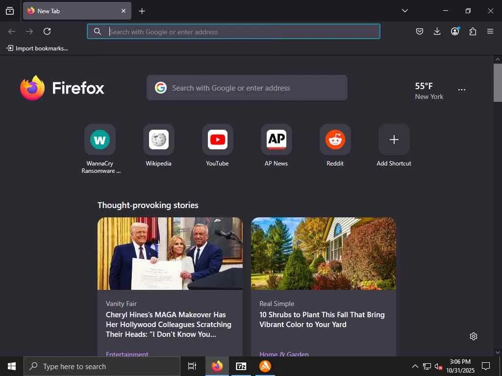The height and width of the screenshot is (376, 502).
Task: Open the Extensions puzzle icon
Action: (473, 31)
